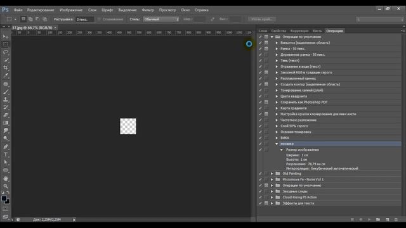406x228 pixels.
Task: Collapse Размер изображения step
Action: coord(282,150)
